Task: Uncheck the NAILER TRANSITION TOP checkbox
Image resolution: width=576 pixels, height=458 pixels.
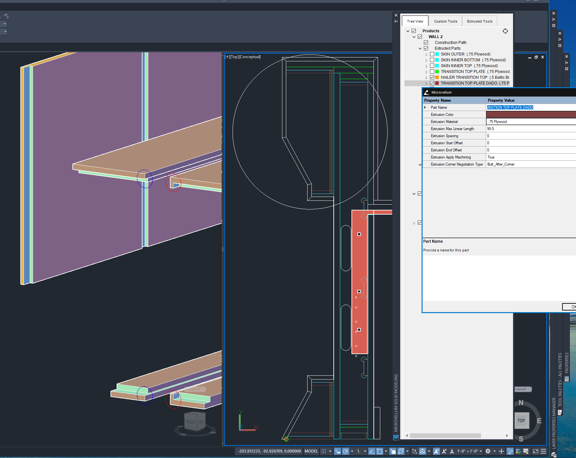Action: click(x=432, y=77)
